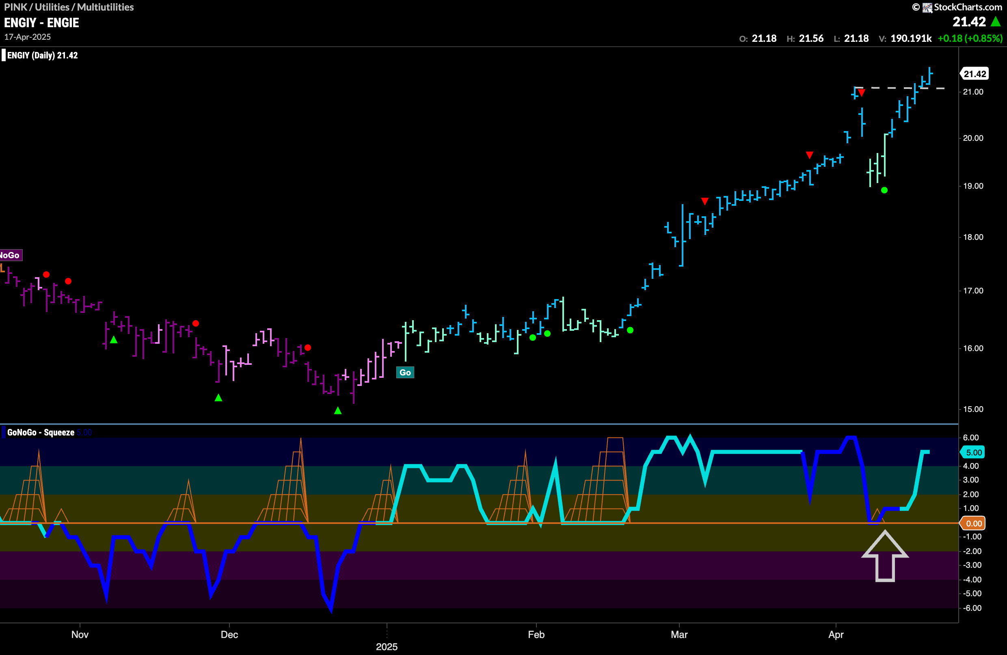Click the 2025 year label on the time axis
Viewport: 1007px width, 655px height.
pyautogui.click(x=387, y=646)
